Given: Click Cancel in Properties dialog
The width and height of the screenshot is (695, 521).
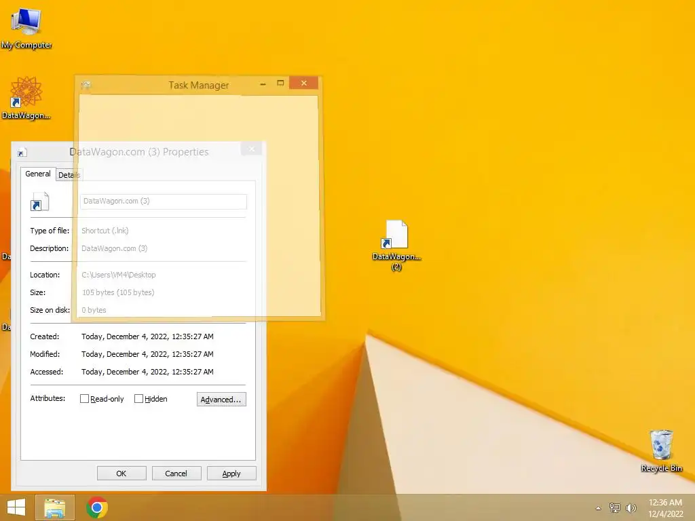Looking at the screenshot, I should point(176,473).
